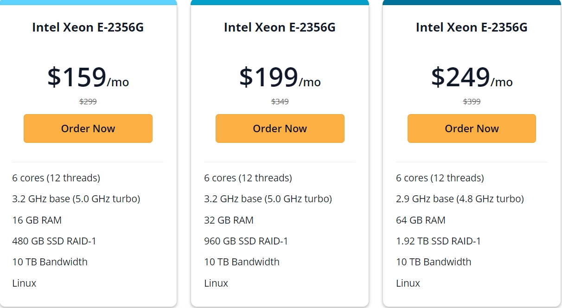Click the 1.92 TB SSD RAID-1 text
Viewport: 562px width, 308px height.
pyautogui.click(x=438, y=241)
